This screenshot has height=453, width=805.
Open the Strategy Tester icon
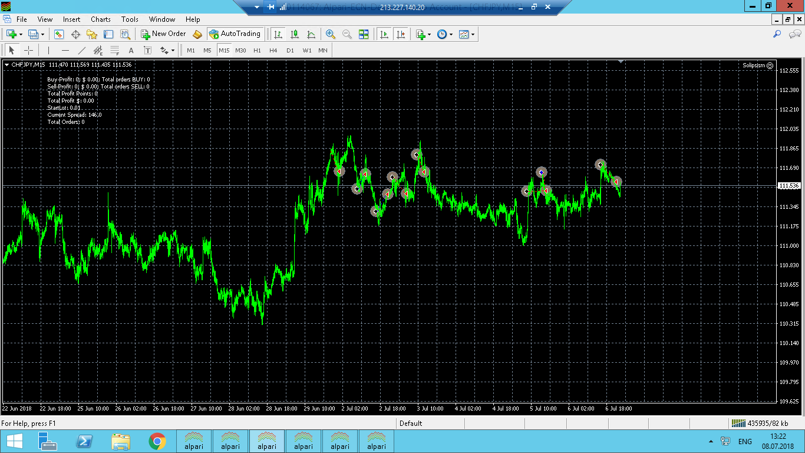(x=125, y=34)
